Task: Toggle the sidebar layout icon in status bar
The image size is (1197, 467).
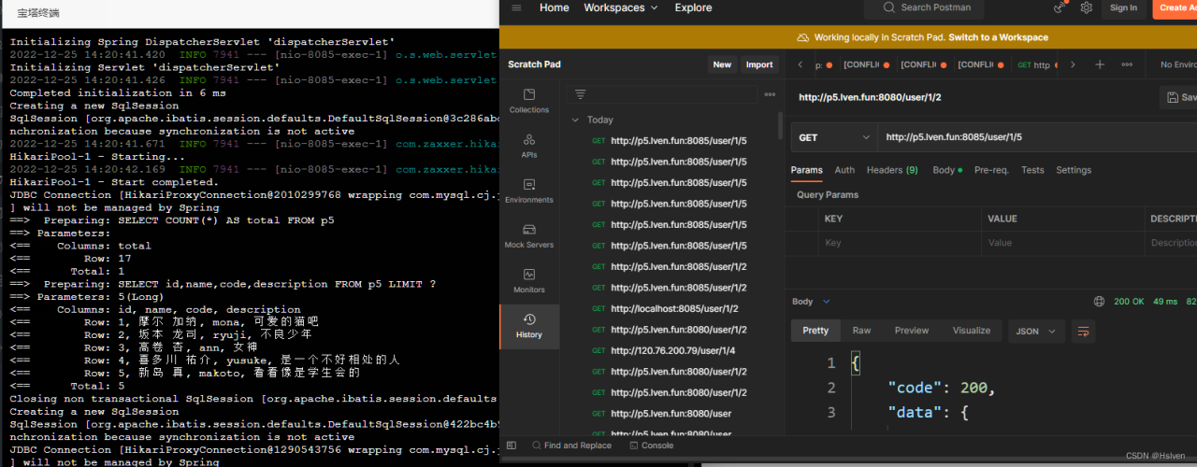Action: click(512, 446)
